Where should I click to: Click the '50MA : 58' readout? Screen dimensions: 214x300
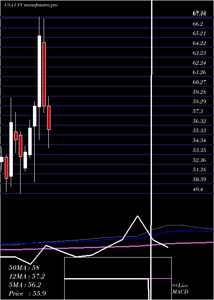24,267
